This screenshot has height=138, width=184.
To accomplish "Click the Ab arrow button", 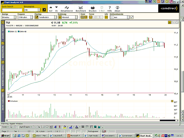I will coord(56,9).
